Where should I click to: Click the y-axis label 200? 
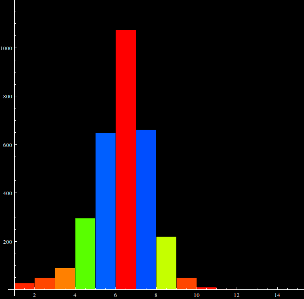click(x=8, y=242)
